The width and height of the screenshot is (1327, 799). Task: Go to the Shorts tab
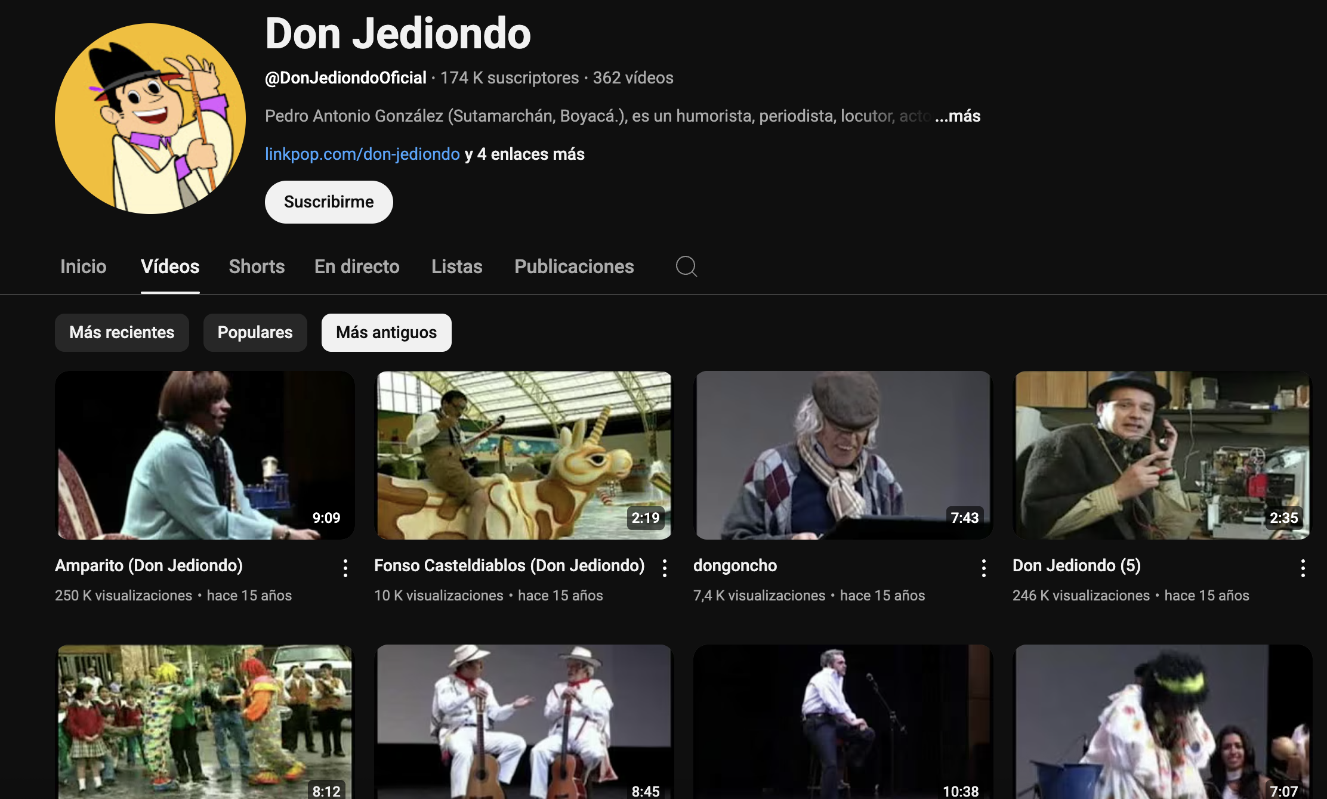[x=257, y=266]
